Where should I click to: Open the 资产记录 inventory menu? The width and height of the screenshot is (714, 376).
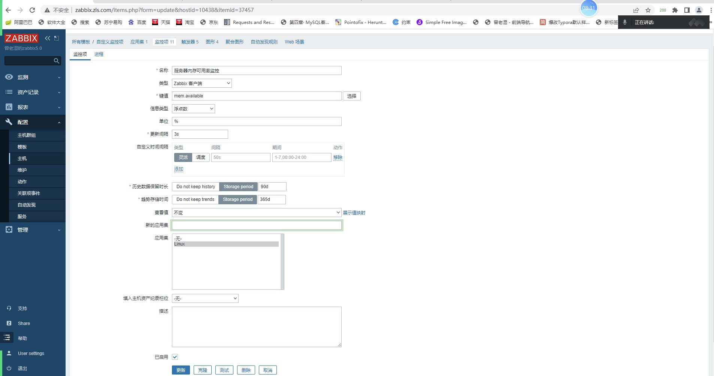[x=33, y=92]
